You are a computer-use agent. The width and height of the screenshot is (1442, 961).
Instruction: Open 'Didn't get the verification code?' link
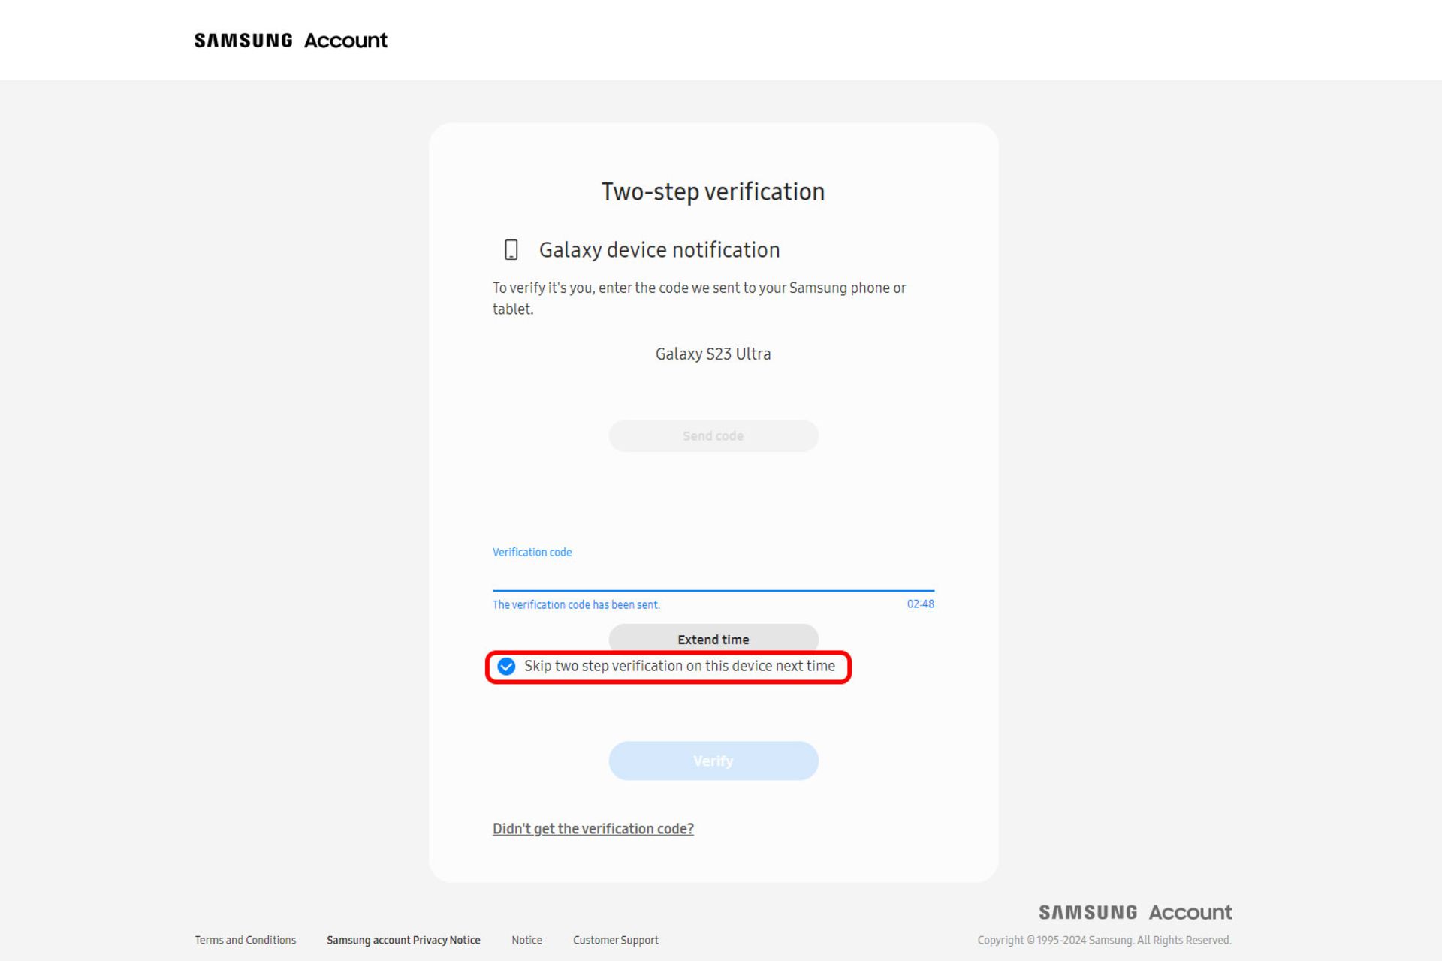(593, 829)
